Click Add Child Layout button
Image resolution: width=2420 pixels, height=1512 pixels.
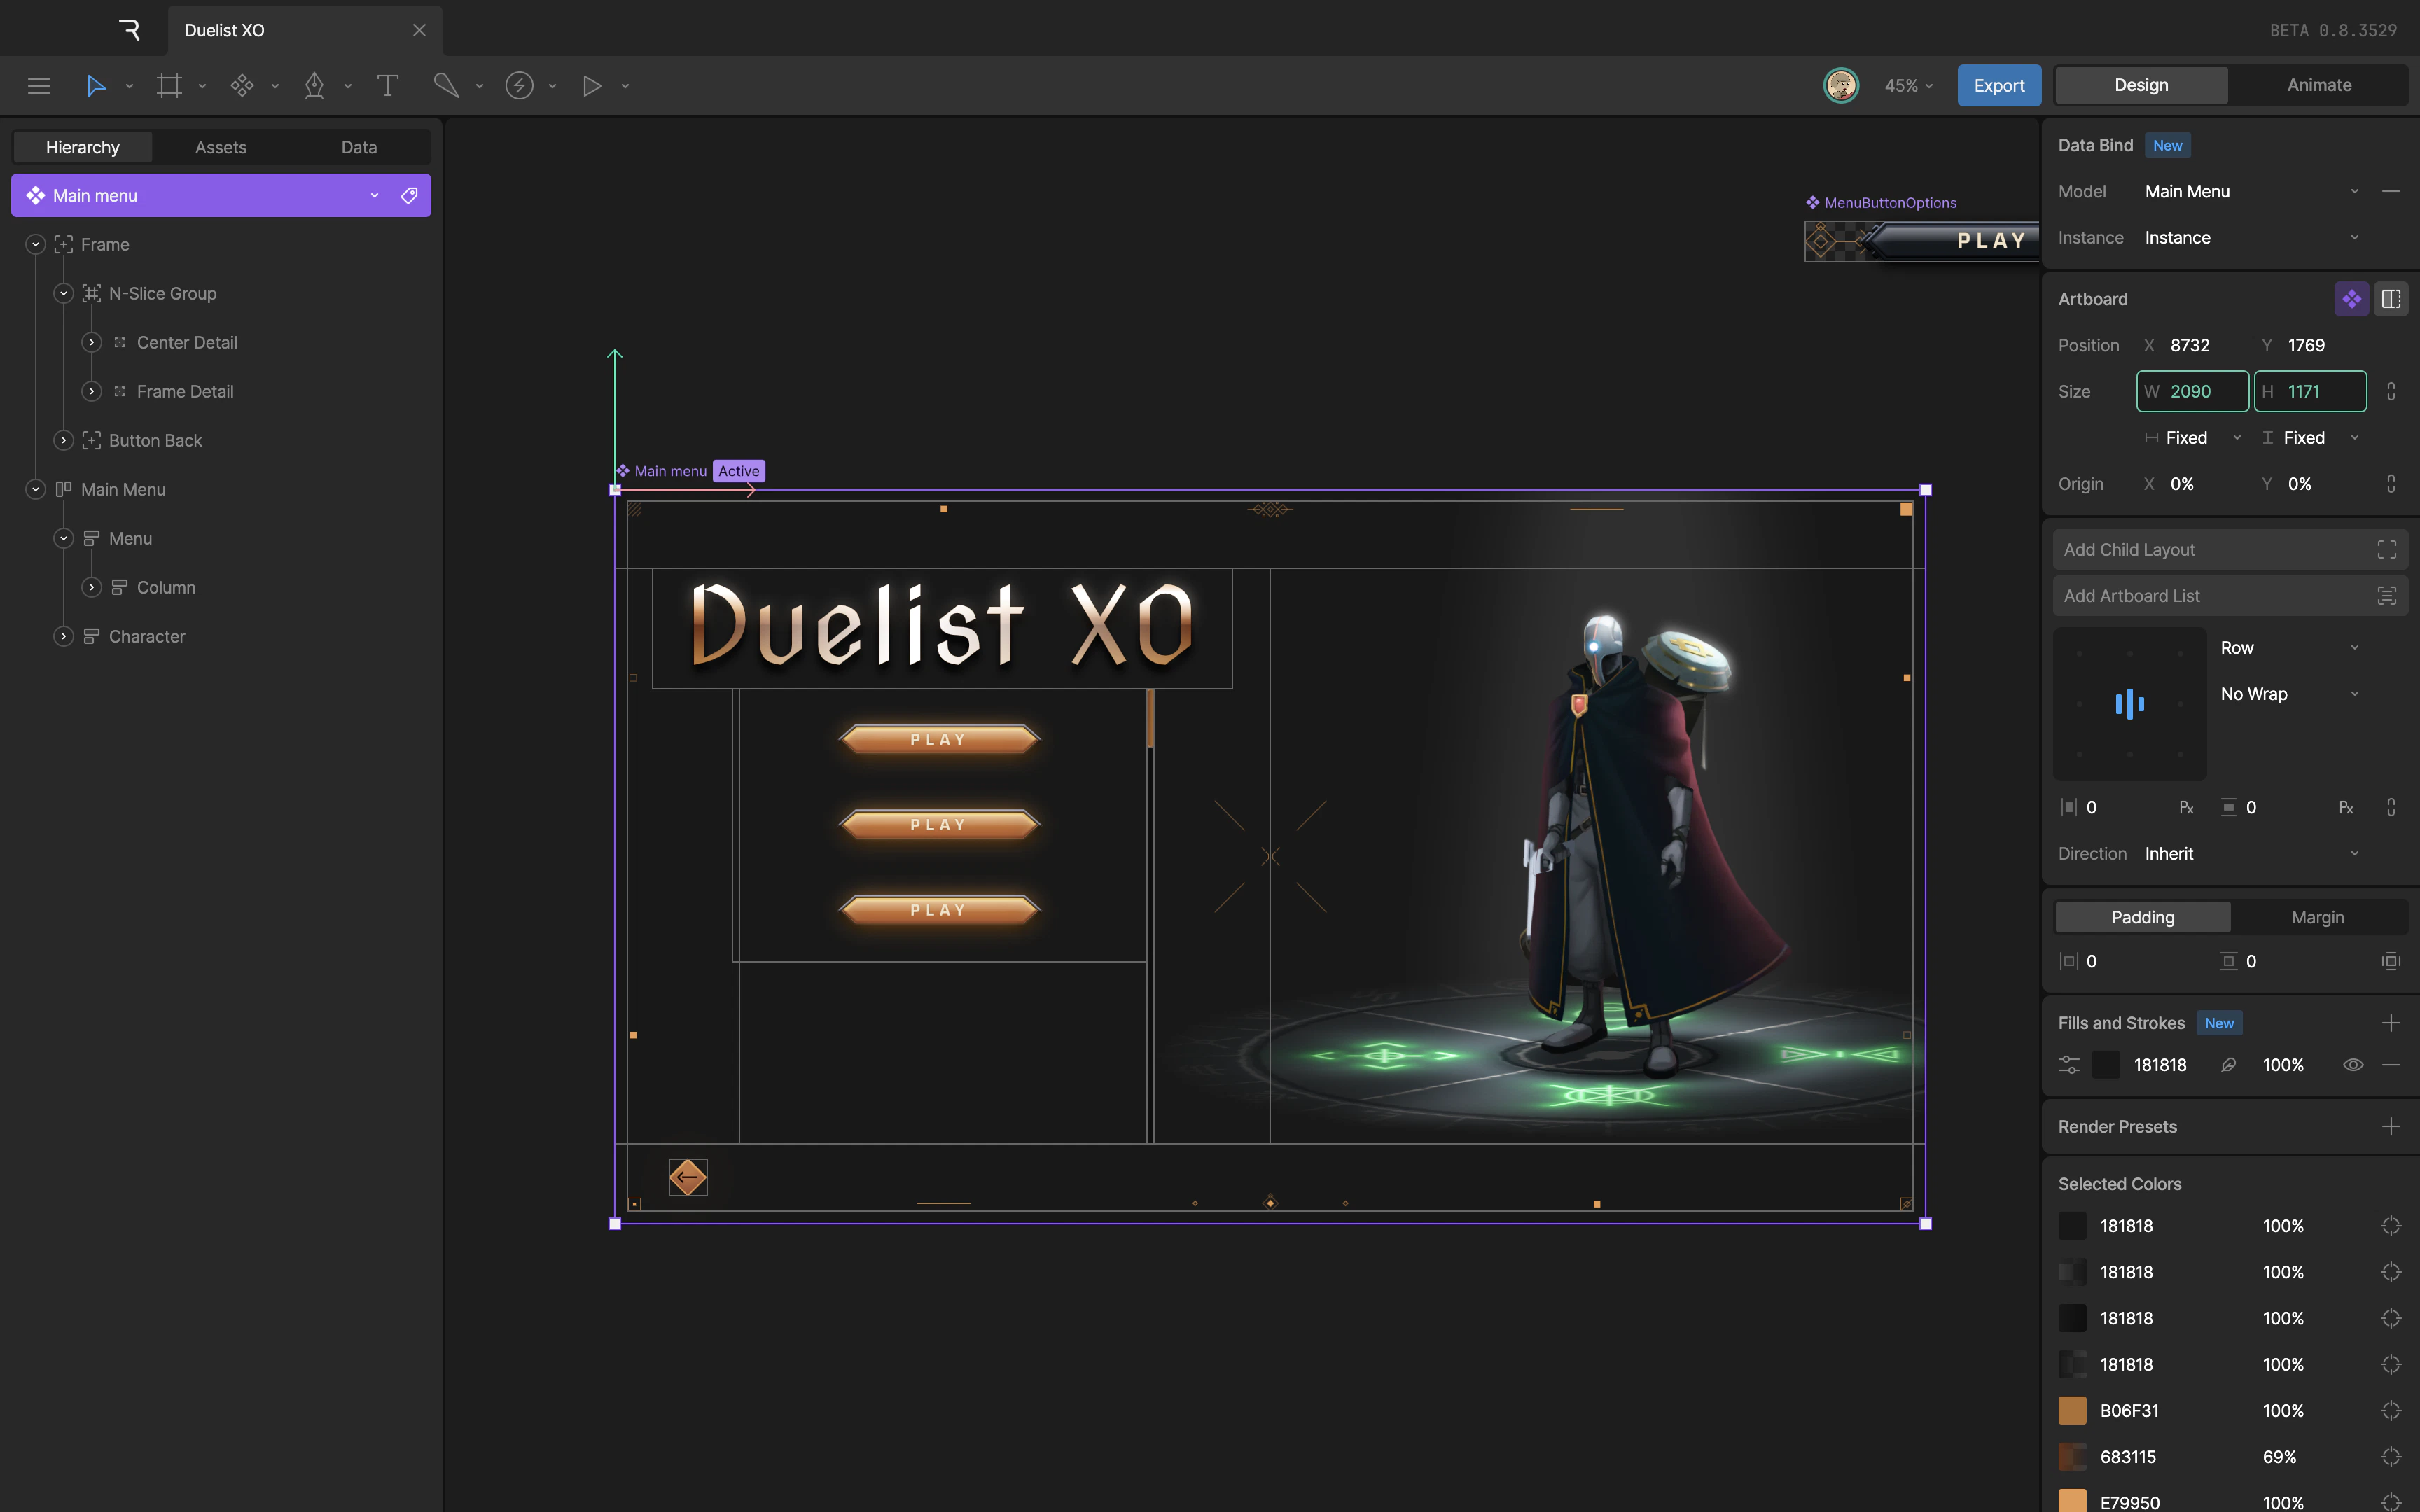[x=2229, y=550]
